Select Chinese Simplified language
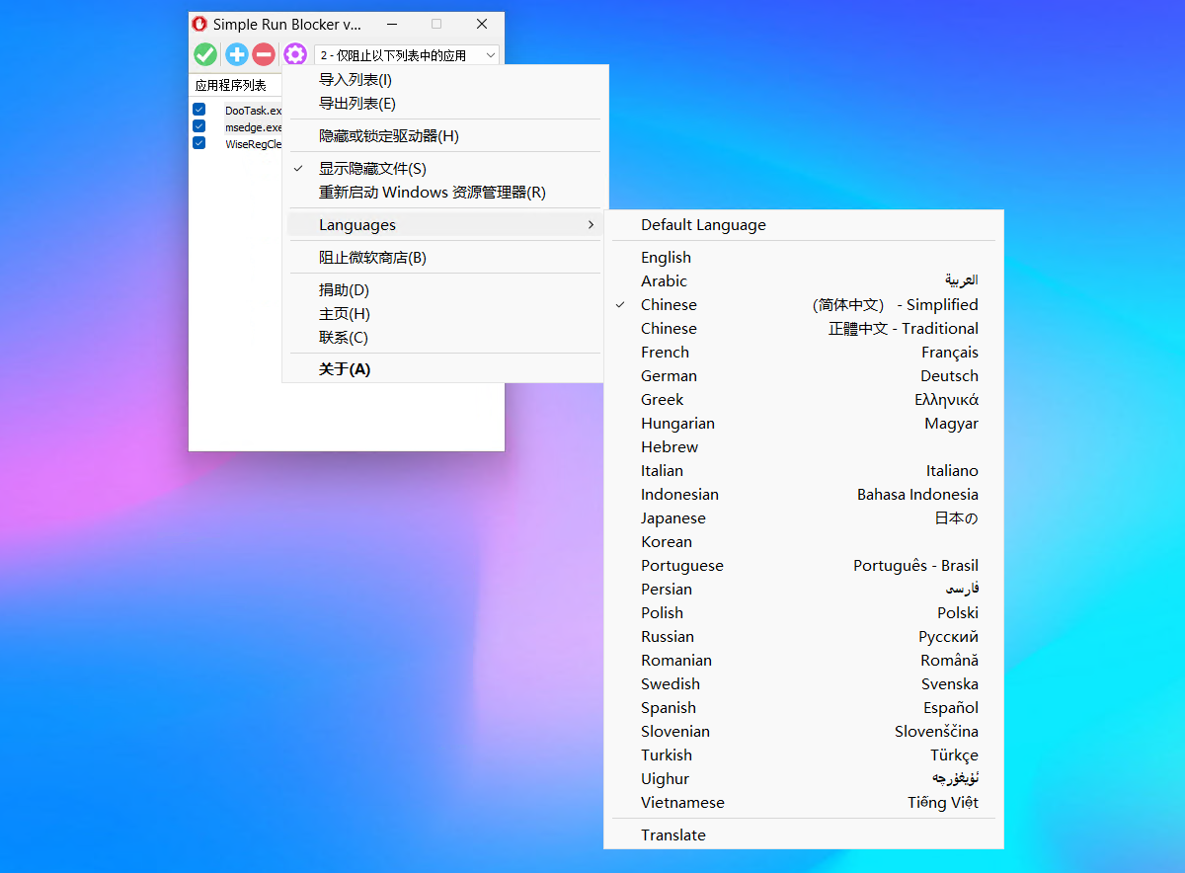Image resolution: width=1185 pixels, height=873 pixels. 804,305
